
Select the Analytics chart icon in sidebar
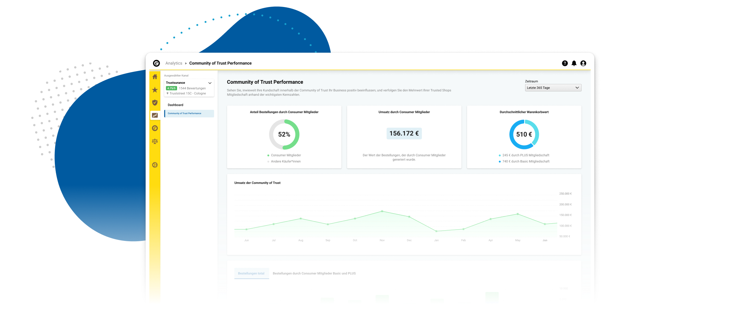pos(155,115)
